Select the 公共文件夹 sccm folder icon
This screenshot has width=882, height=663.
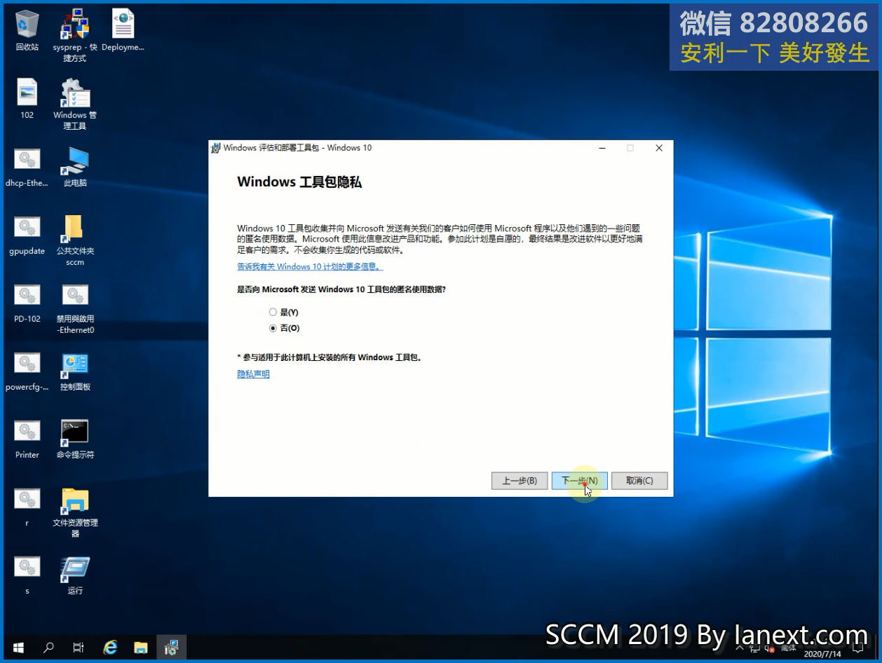point(75,241)
